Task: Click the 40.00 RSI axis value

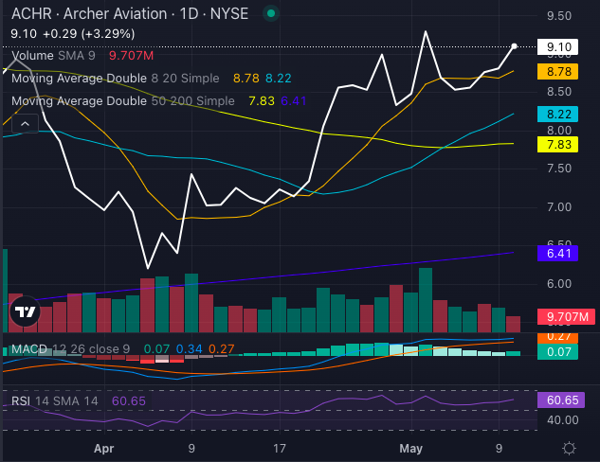Action: tap(562, 420)
